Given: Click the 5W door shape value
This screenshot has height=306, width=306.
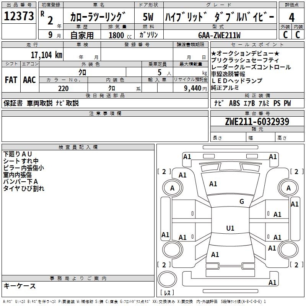Looking at the screenshot, I should [x=148, y=17].
